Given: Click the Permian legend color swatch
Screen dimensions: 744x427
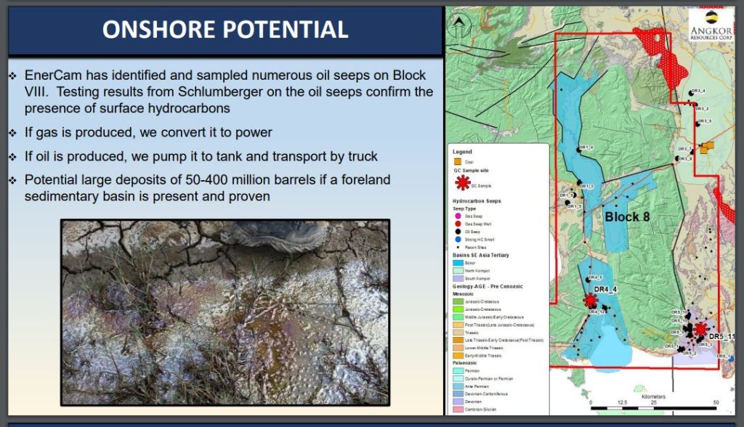Looking at the screenshot, I should (x=458, y=370).
